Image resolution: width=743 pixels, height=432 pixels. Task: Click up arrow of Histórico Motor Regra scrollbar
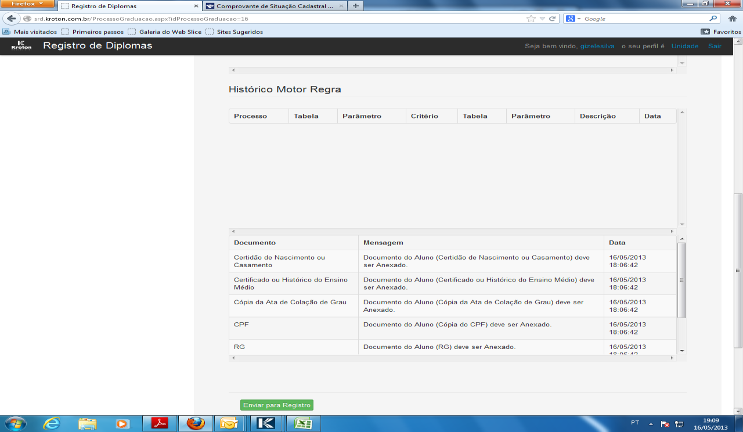click(x=682, y=112)
